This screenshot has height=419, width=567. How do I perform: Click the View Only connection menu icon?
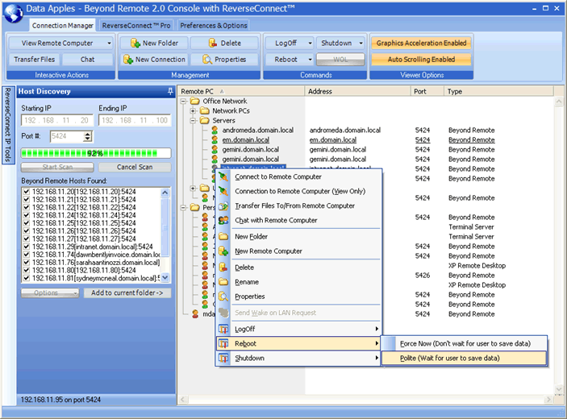pyautogui.click(x=223, y=191)
